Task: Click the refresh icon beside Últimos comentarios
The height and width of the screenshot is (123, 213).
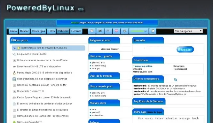Action: pyautogui.click(x=176, y=80)
